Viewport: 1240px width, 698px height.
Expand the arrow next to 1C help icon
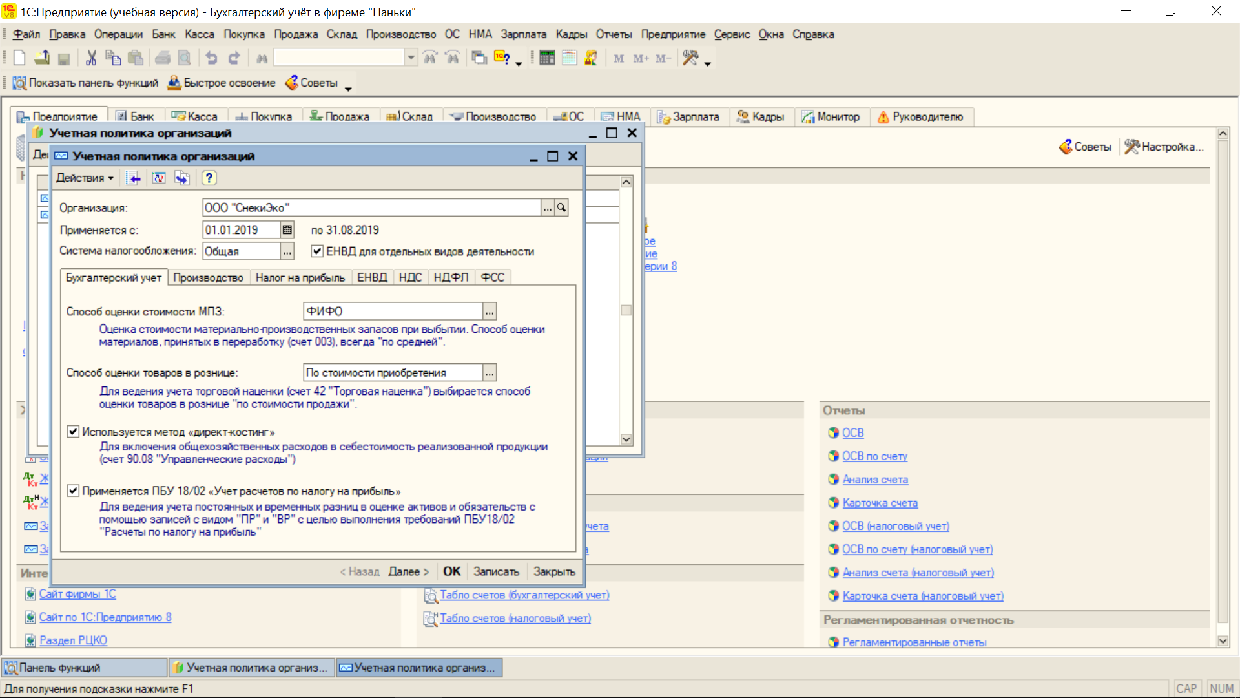[519, 64]
